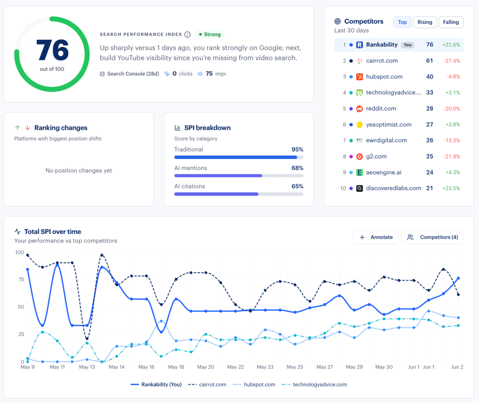Click the Search Console database icon
This screenshot has width=479, height=403.
point(103,74)
